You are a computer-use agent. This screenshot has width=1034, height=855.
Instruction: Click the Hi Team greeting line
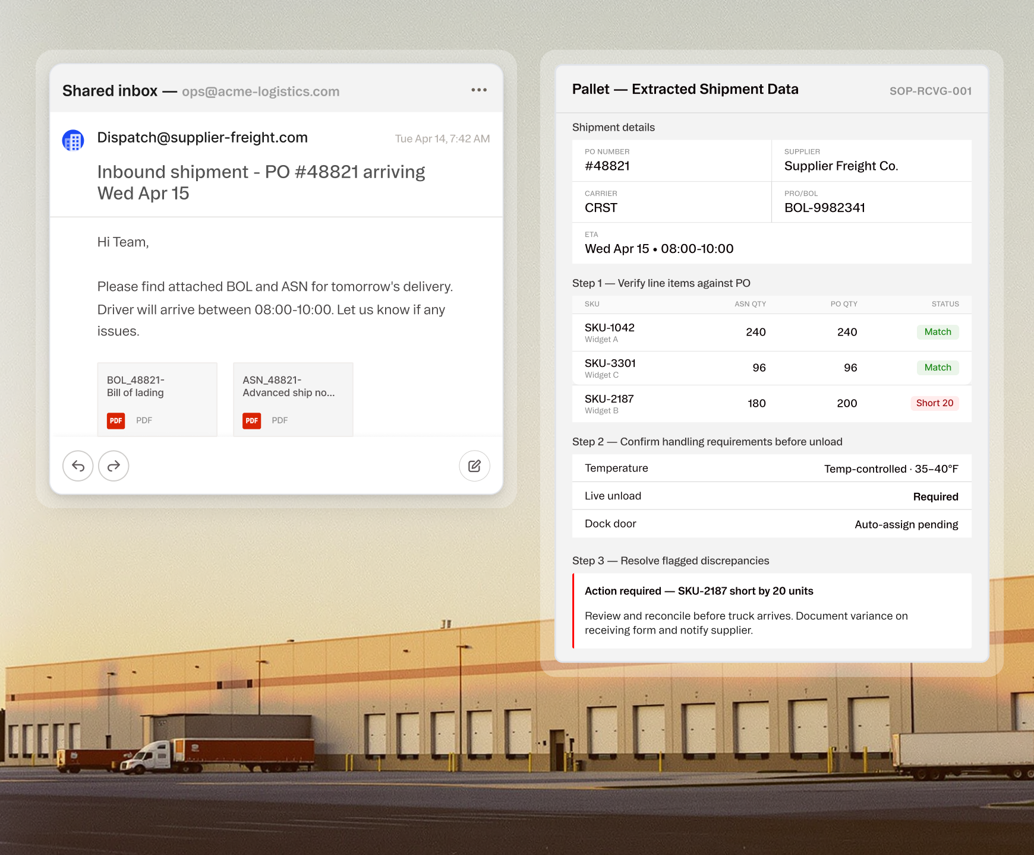(123, 242)
